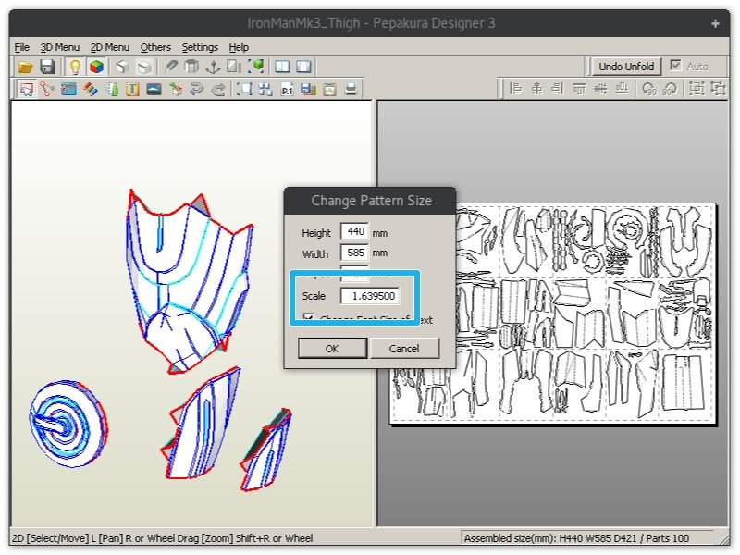Click the second rotate 90 degrees icon

pyautogui.click(x=670, y=89)
